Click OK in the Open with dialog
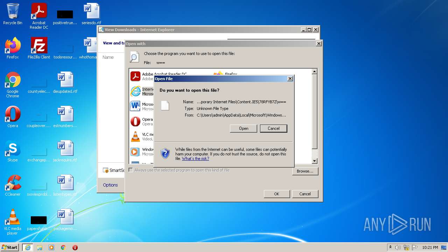The height and width of the screenshot is (252, 448). click(276, 194)
